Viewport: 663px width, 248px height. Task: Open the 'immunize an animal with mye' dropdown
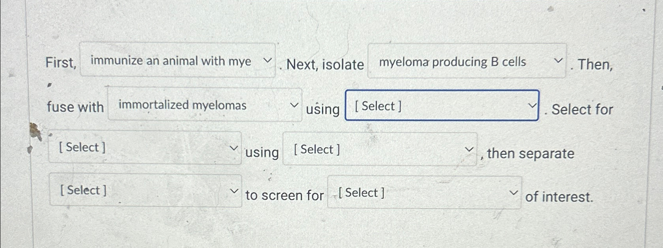tap(177, 61)
